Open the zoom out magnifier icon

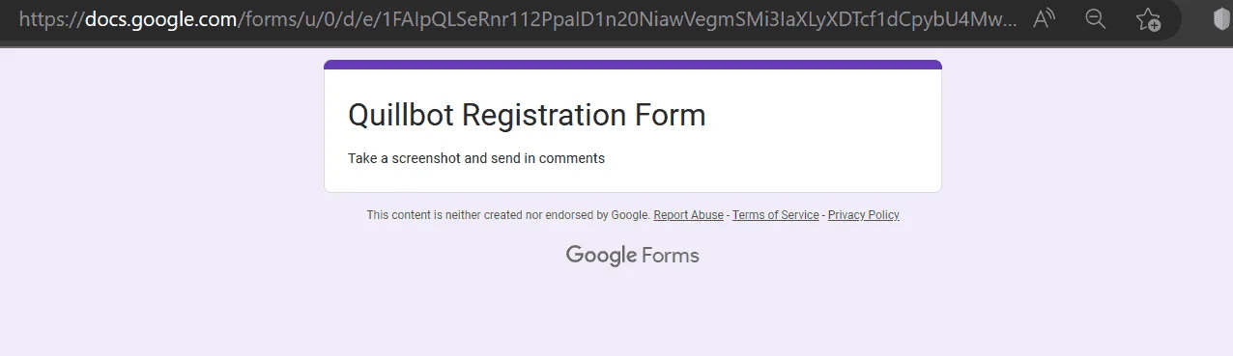tap(1095, 18)
